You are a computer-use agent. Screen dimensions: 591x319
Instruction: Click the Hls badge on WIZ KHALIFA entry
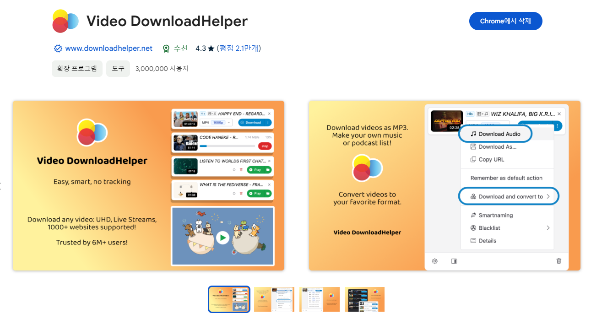(470, 114)
